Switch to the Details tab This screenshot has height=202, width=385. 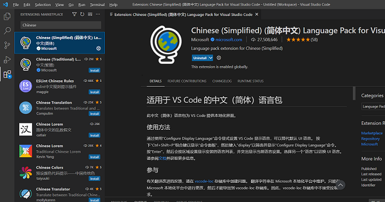click(156, 81)
